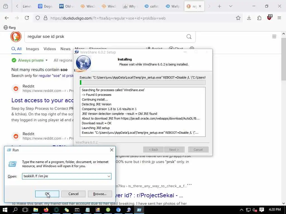
Task: Open the 'flarg' bookmark
Action: [x=10, y=28]
